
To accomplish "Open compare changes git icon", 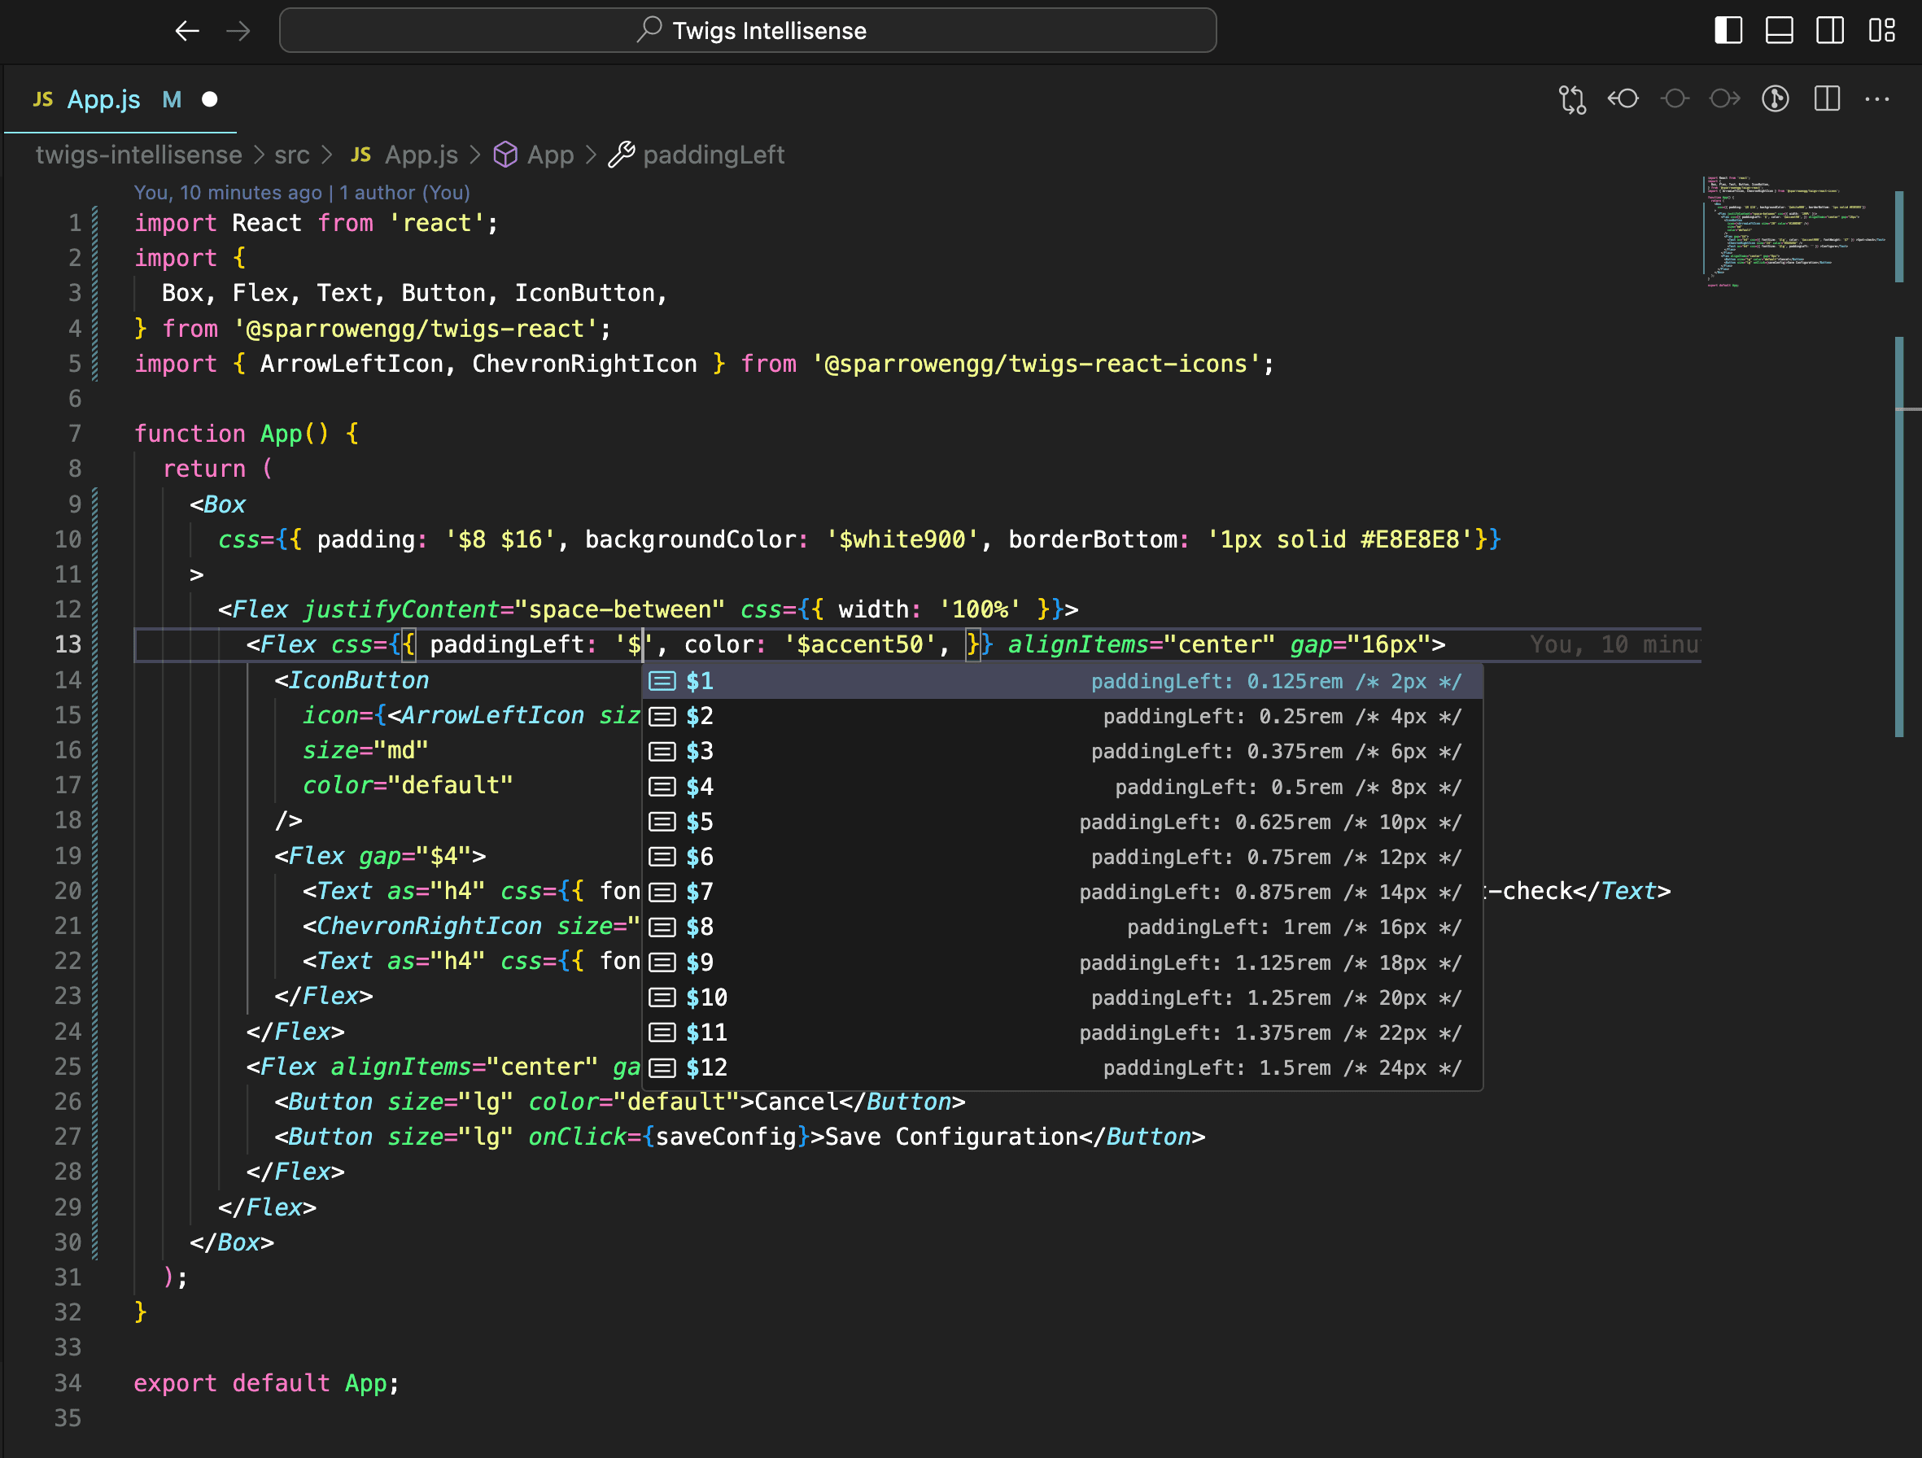I will (x=1572, y=99).
